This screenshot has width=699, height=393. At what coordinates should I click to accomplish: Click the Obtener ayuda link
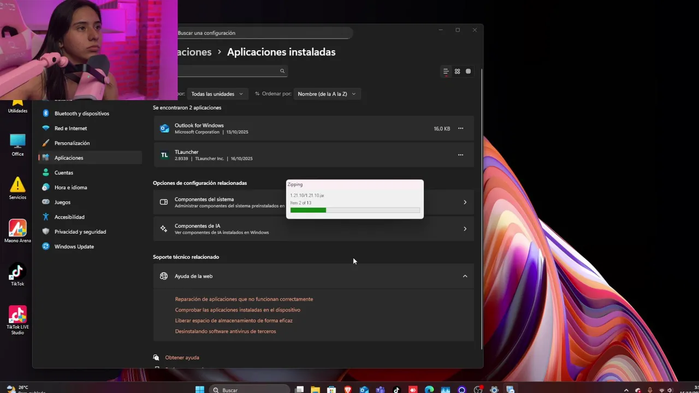(x=182, y=358)
